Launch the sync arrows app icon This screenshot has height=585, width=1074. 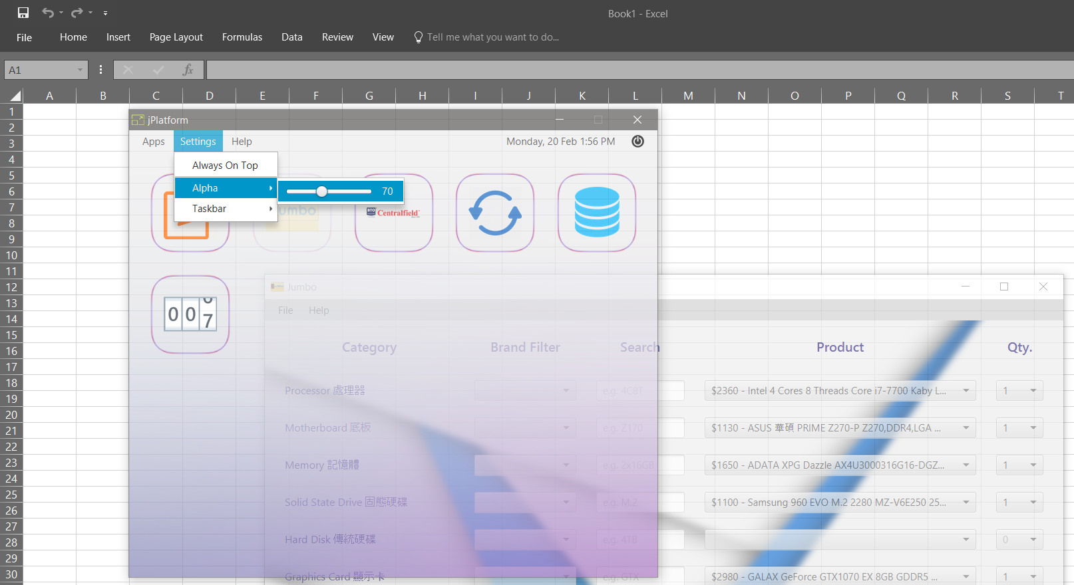tap(495, 213)
